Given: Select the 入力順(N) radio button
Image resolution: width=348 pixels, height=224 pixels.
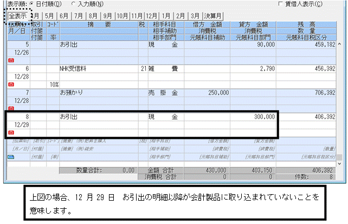Looking at the screenshot, I should coord(73,4).
